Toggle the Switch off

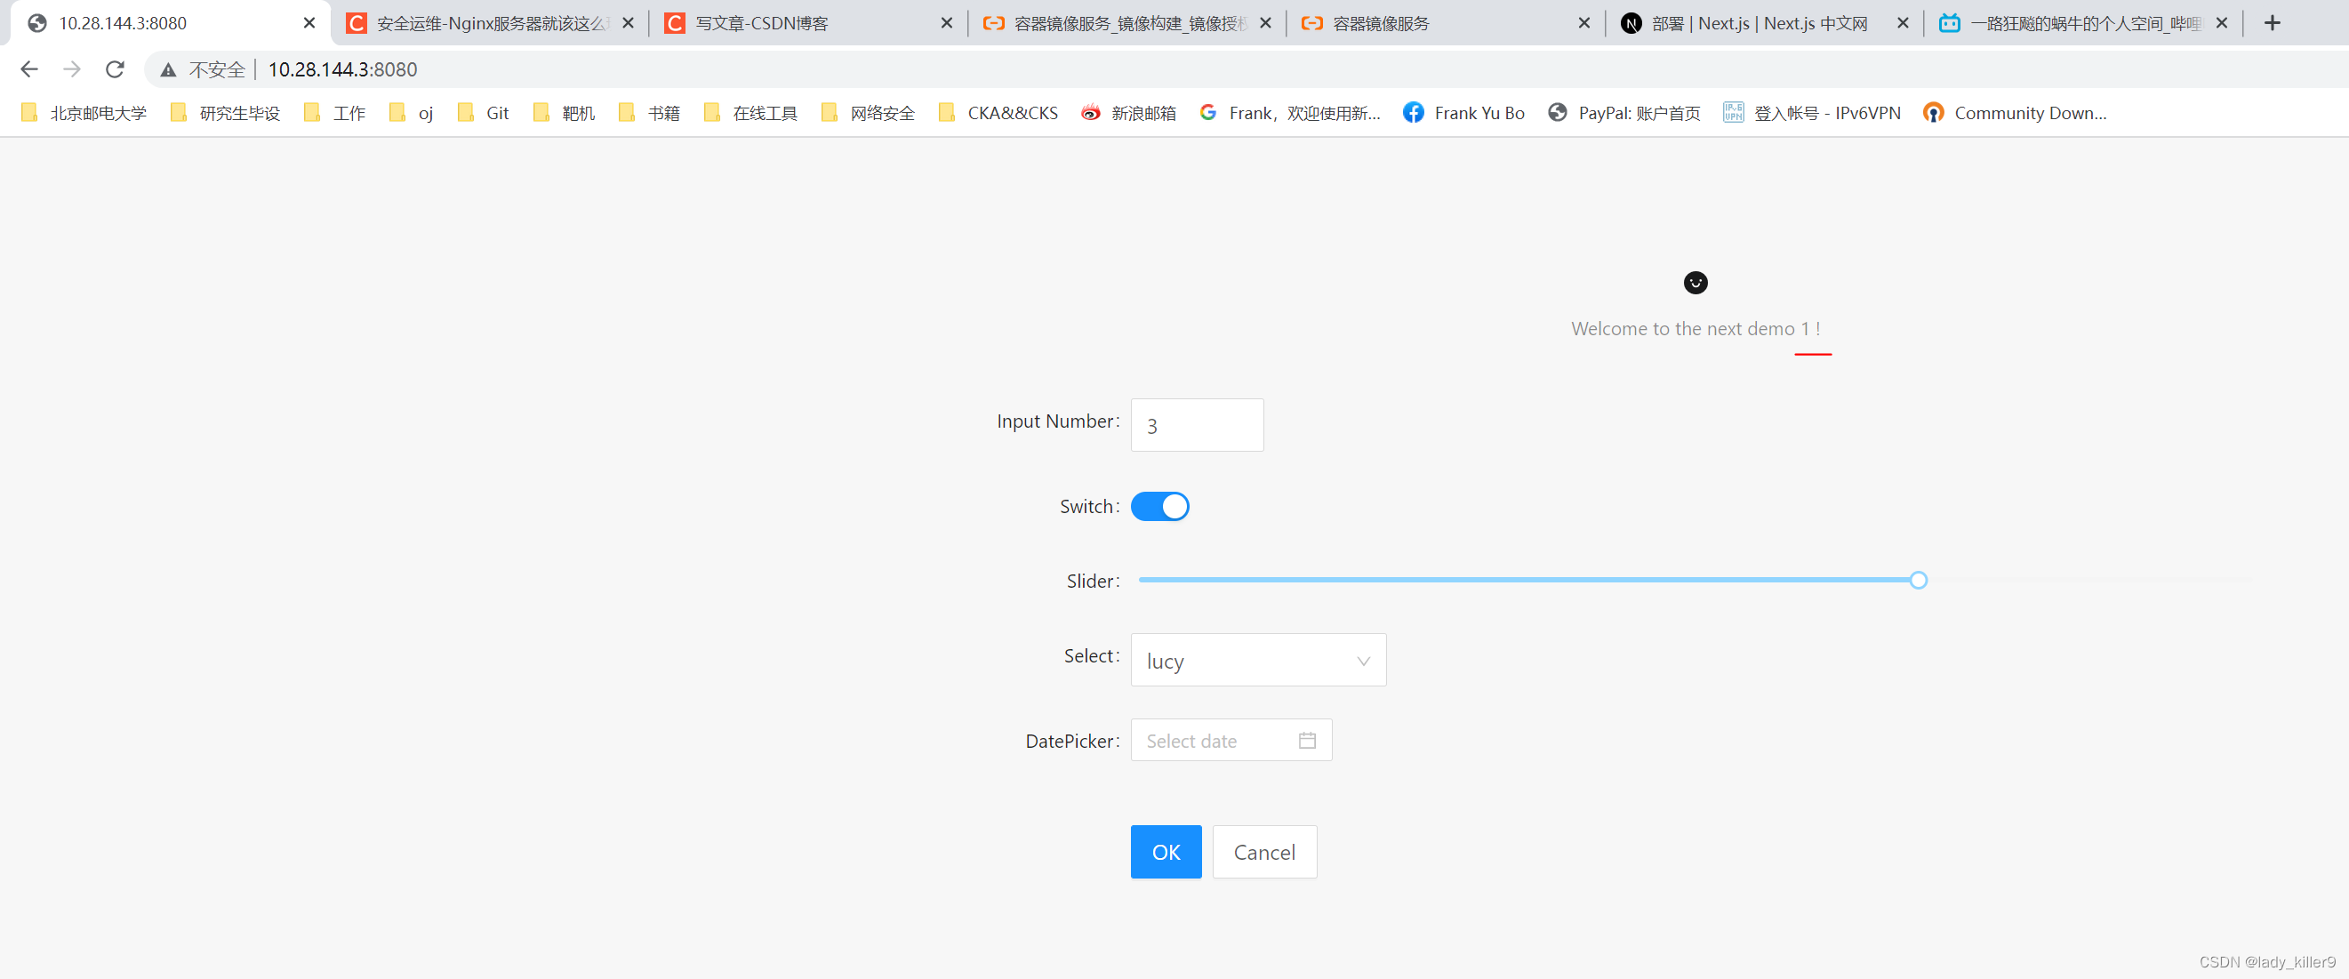point(1159,506)
